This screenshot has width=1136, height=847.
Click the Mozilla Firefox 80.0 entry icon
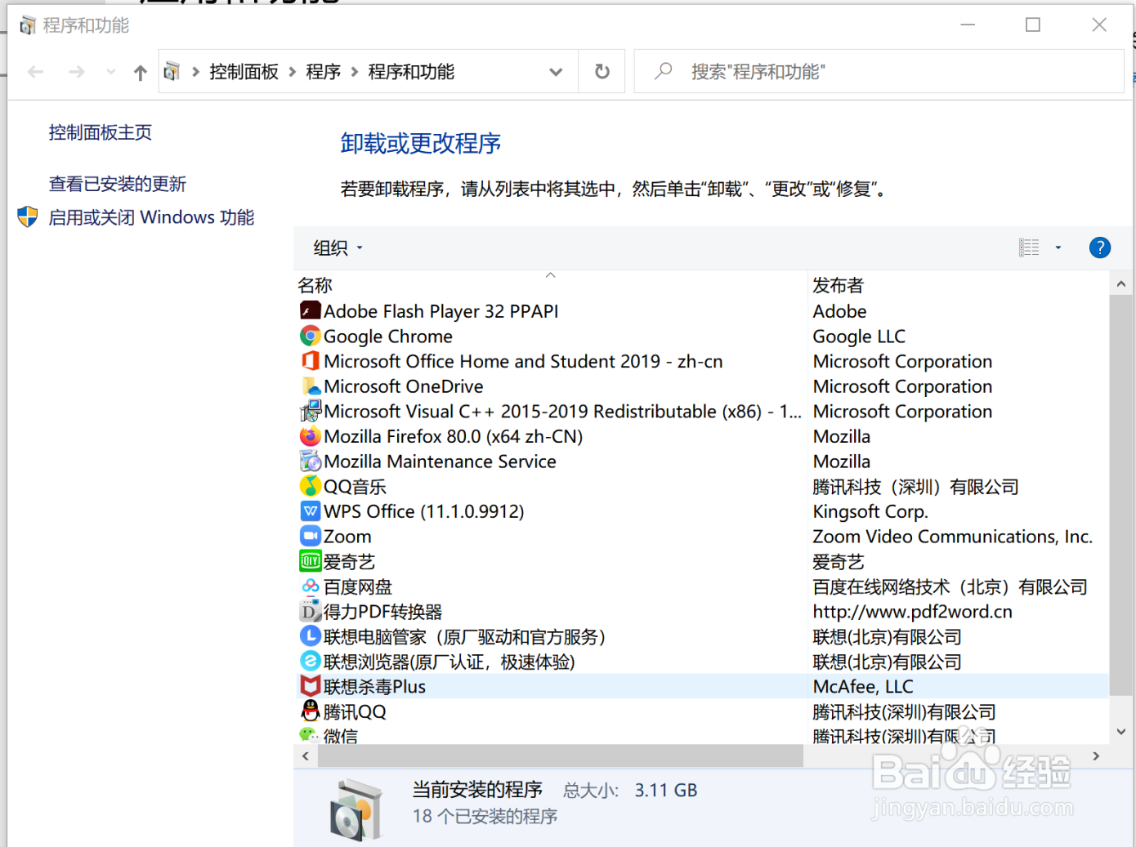point(310,436)
